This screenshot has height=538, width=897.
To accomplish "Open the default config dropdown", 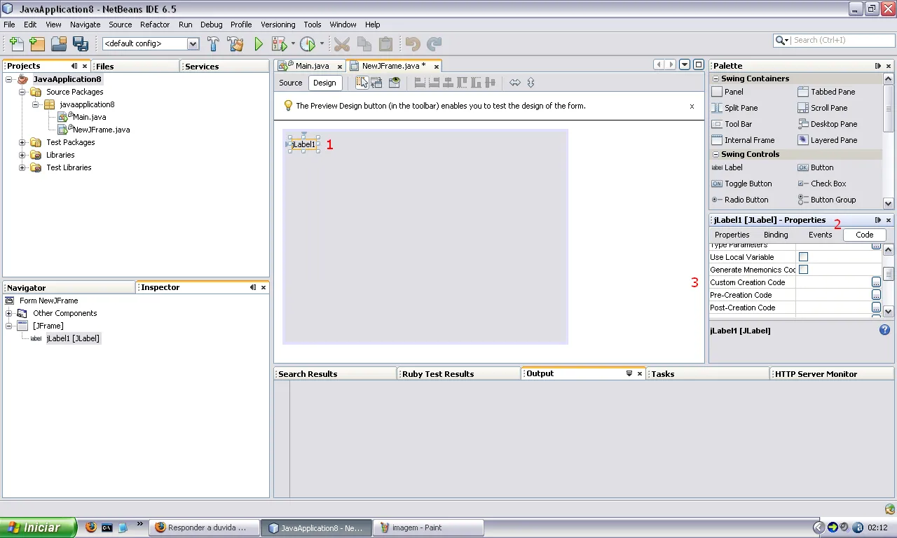I will tap(193, 44).
